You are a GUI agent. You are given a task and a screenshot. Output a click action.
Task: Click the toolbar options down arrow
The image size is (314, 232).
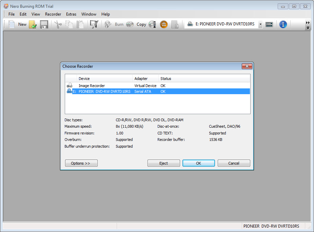click(x=308, y=28)
